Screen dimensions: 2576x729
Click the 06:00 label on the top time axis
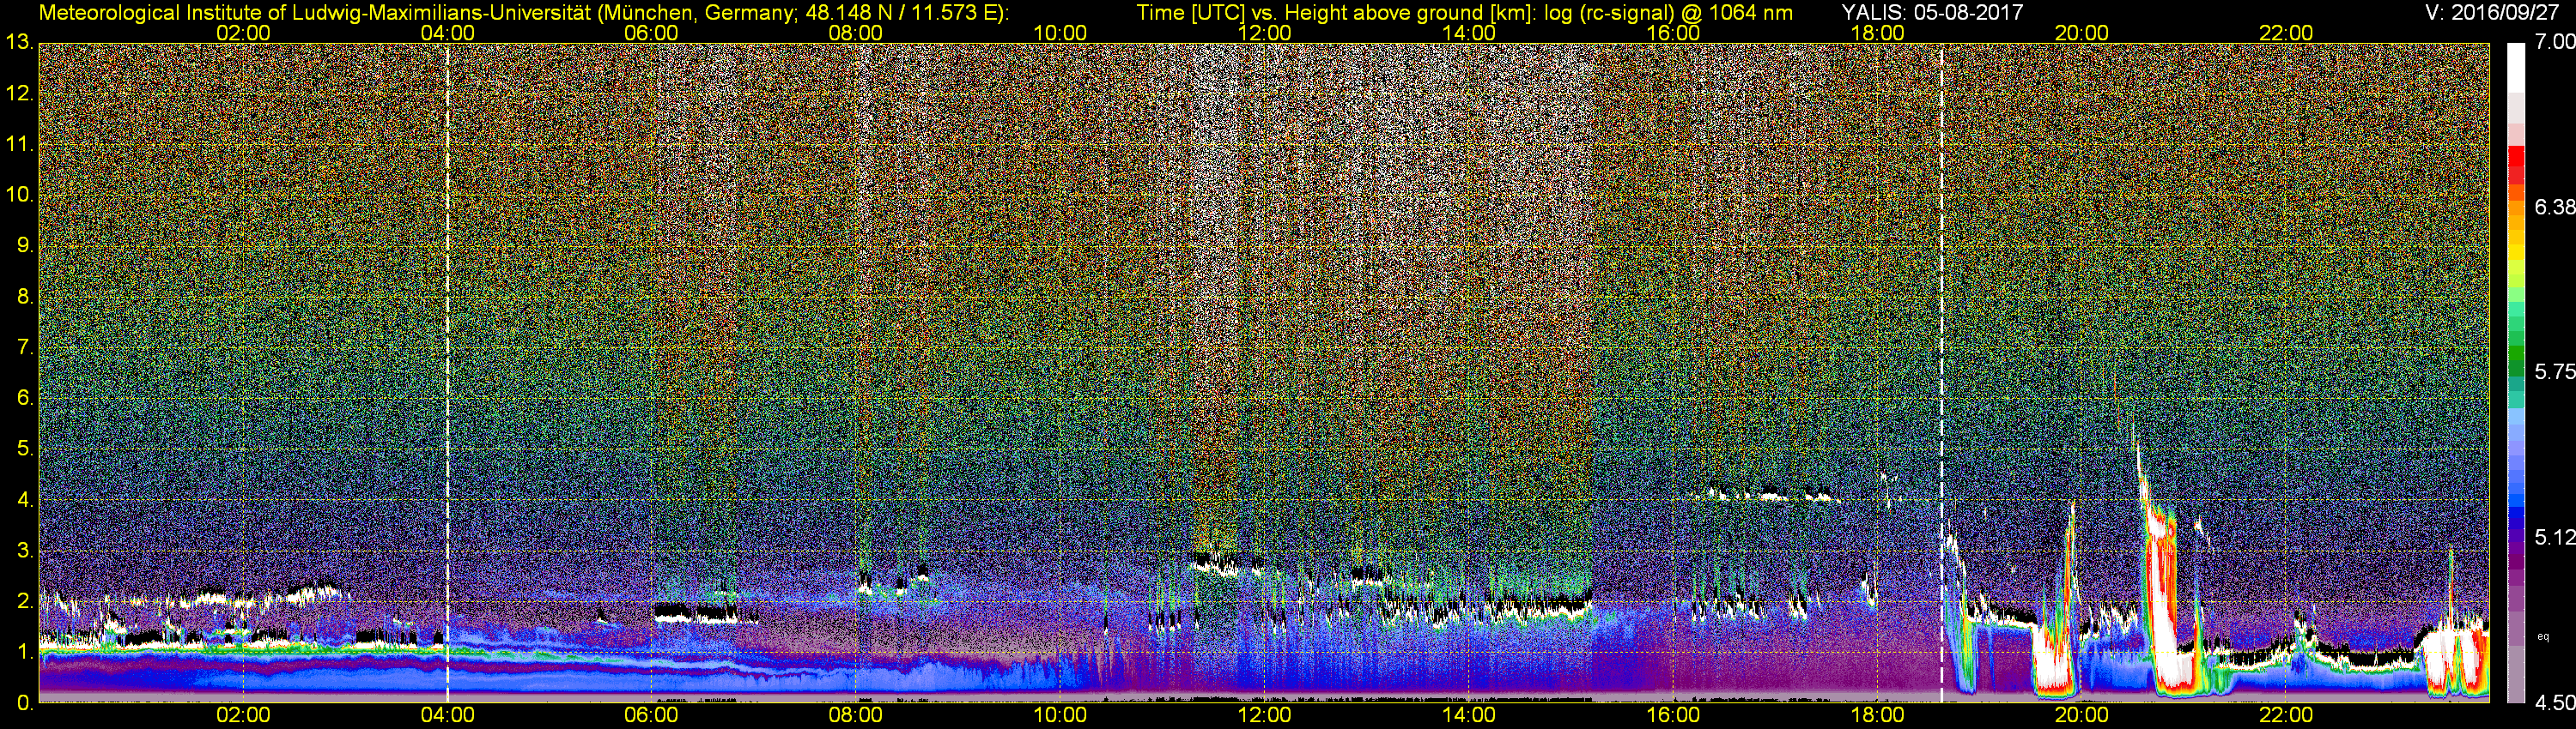(x=651, y=33)
